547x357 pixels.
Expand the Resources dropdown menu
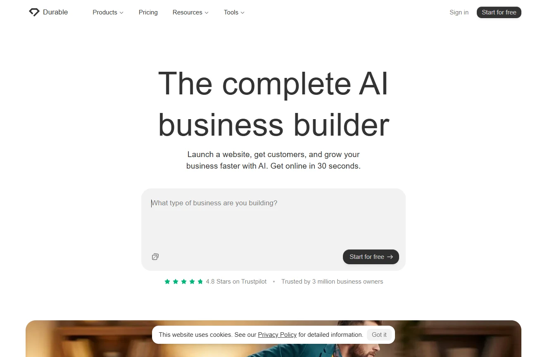pyautogui.click(x=190, y=12)
